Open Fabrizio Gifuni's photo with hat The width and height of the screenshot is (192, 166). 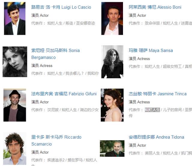pos(15,105)
